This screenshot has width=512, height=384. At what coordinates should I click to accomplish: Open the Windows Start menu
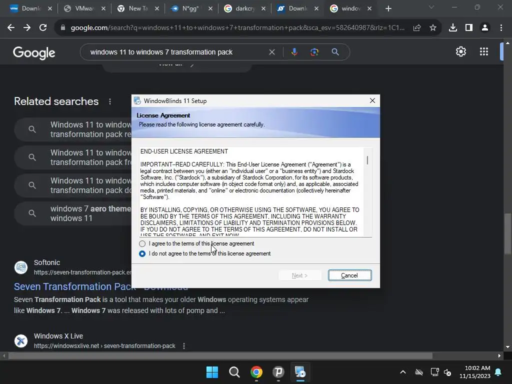(212, 372)
